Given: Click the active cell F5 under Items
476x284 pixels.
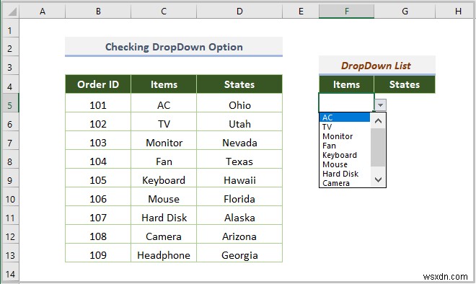Looking at the screenshot, I should (x=346, y=102).
